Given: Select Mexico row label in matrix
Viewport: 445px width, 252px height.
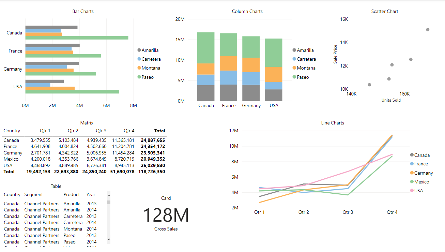Looking at the screenshot, I should [11, 159].
